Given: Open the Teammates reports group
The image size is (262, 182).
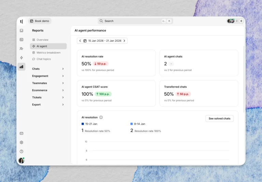Looking at the screenshot, I should tap(48, 83).
